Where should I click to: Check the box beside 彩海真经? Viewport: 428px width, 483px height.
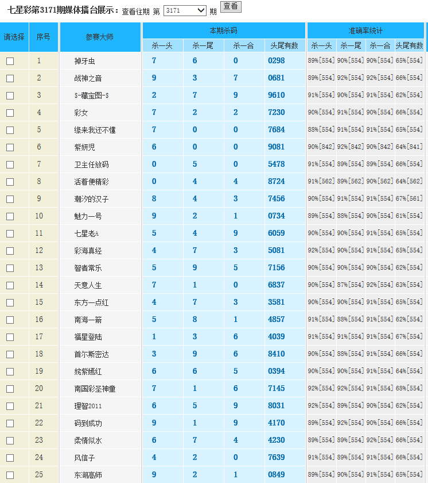pyautogui.click(x=10, y=251)
